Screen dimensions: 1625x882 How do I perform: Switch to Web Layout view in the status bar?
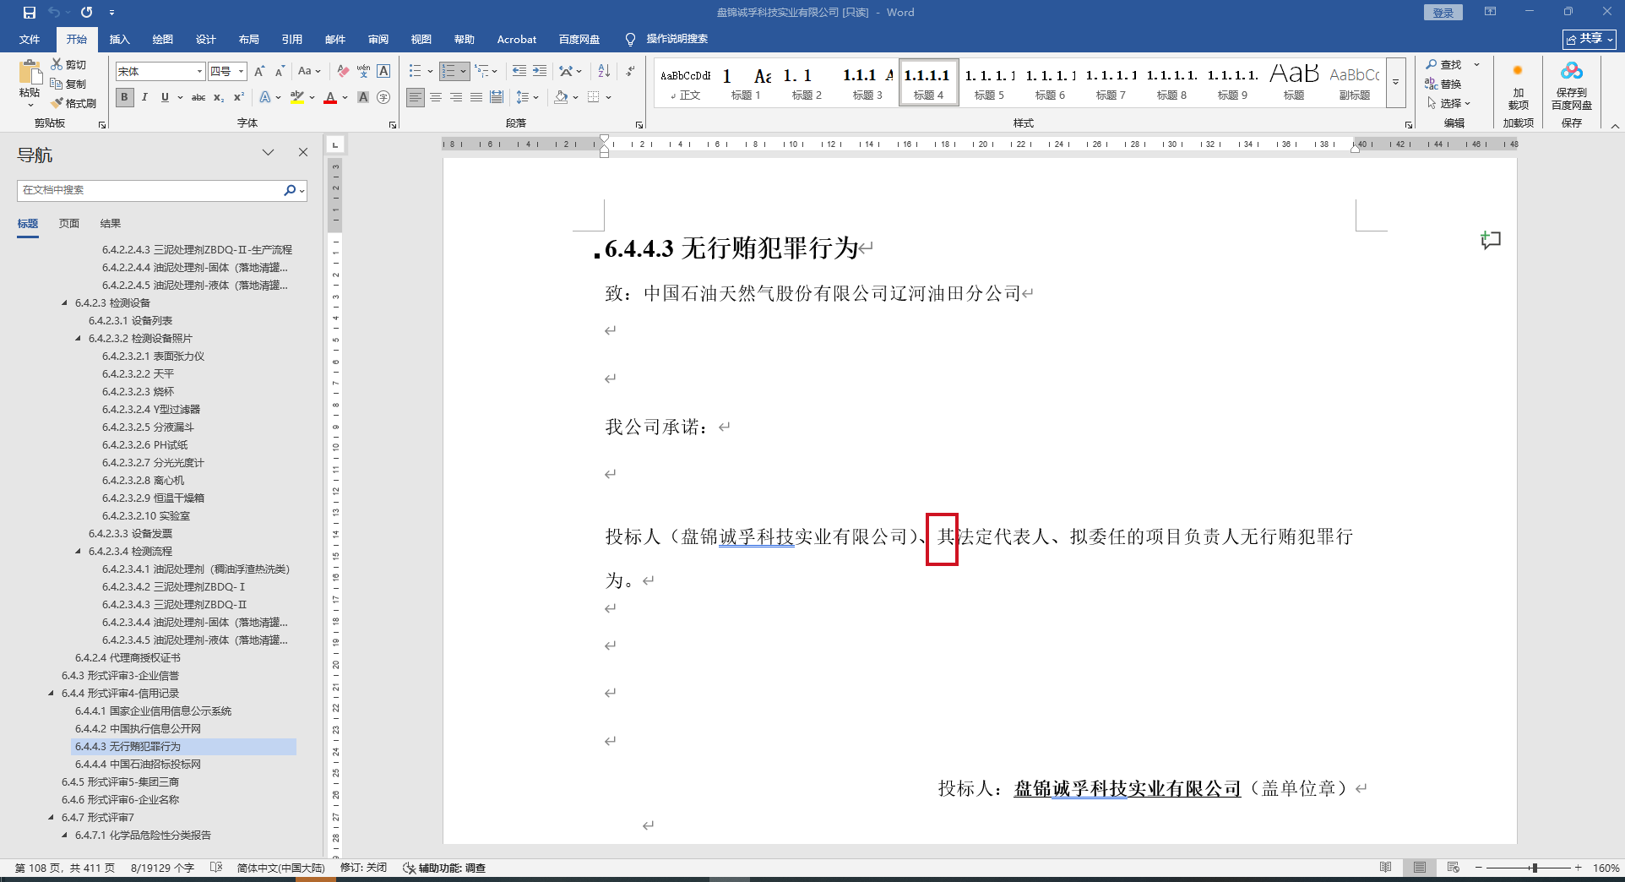[x=1453, y=868]
